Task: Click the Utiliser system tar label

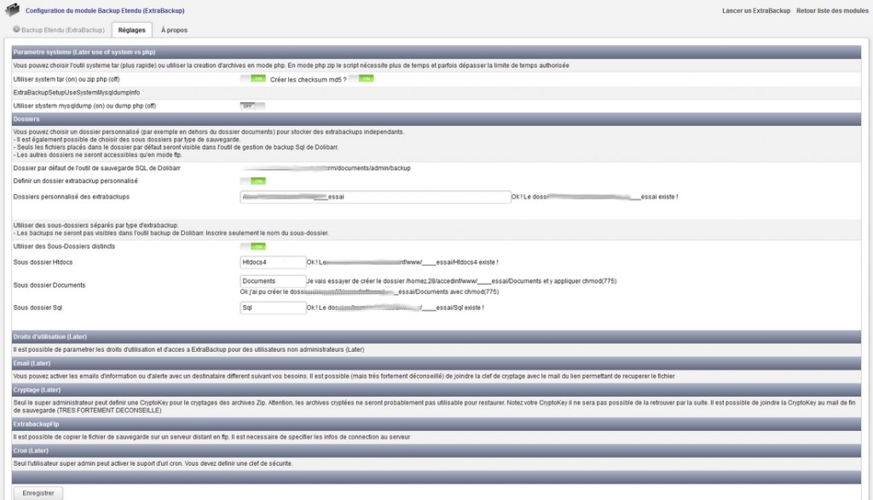Action: pyautogui.click(x=66, y=79)
